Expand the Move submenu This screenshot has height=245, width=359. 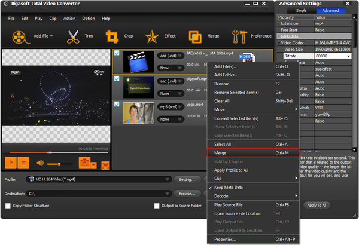pos(253,109)
